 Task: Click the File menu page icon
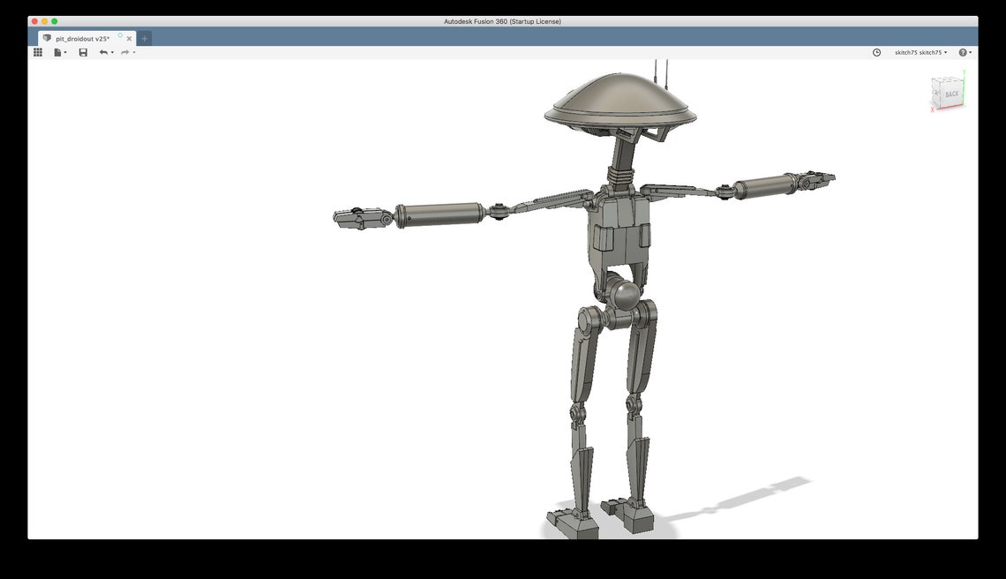click(57, 52)
